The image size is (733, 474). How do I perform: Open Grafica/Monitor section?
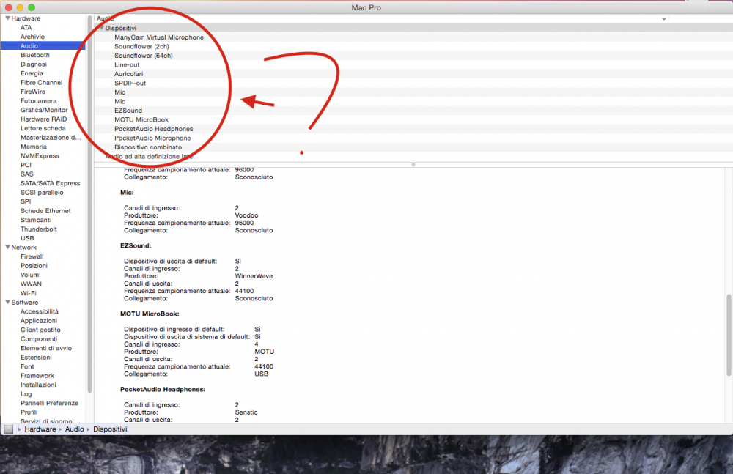[44, 110]
